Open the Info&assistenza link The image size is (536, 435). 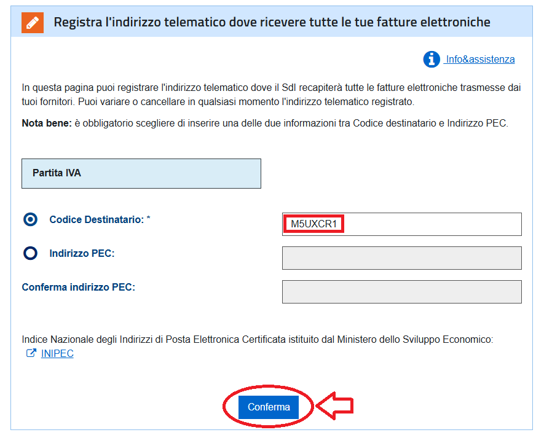pos(480,60)
